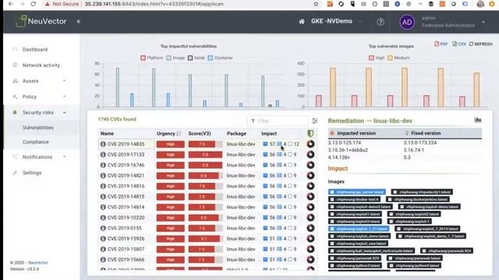Click the home icon beside GKE -NVDemo
499x280 pixels.
coord(302,22)
